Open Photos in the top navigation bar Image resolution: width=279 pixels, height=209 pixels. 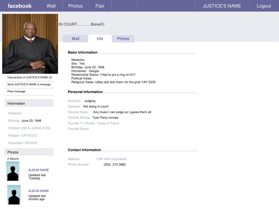[x=75, y=6]
